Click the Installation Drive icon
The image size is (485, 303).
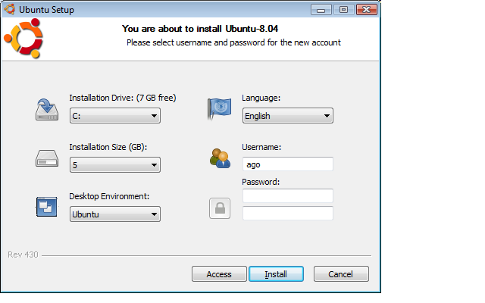pyautogui.click(x=46, y=110)
